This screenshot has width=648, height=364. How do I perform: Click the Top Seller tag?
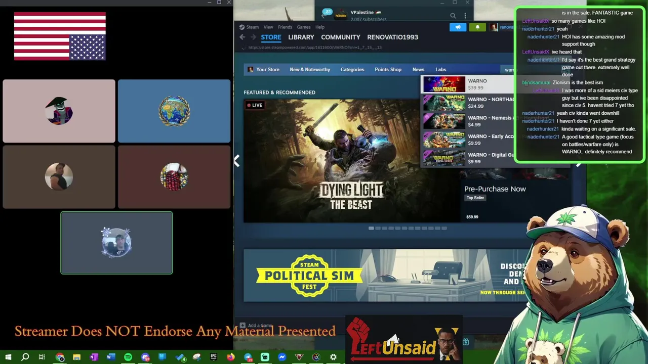(x=475, y=198)
